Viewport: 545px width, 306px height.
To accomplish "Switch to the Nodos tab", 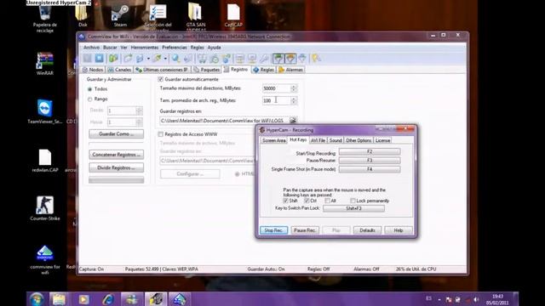I will click(x=93, y=70).
